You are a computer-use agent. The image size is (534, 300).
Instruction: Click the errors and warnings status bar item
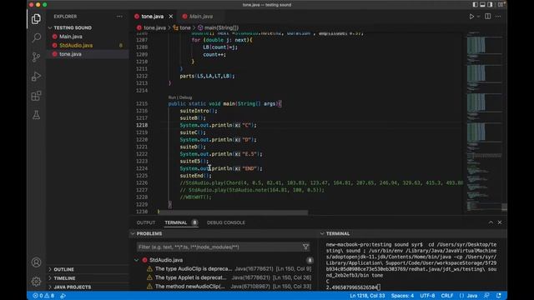(x=43, y=296)
